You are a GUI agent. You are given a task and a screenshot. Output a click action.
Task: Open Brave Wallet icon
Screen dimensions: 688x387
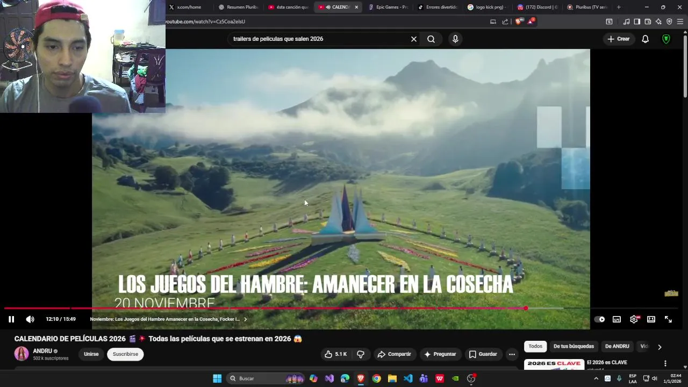648,21
